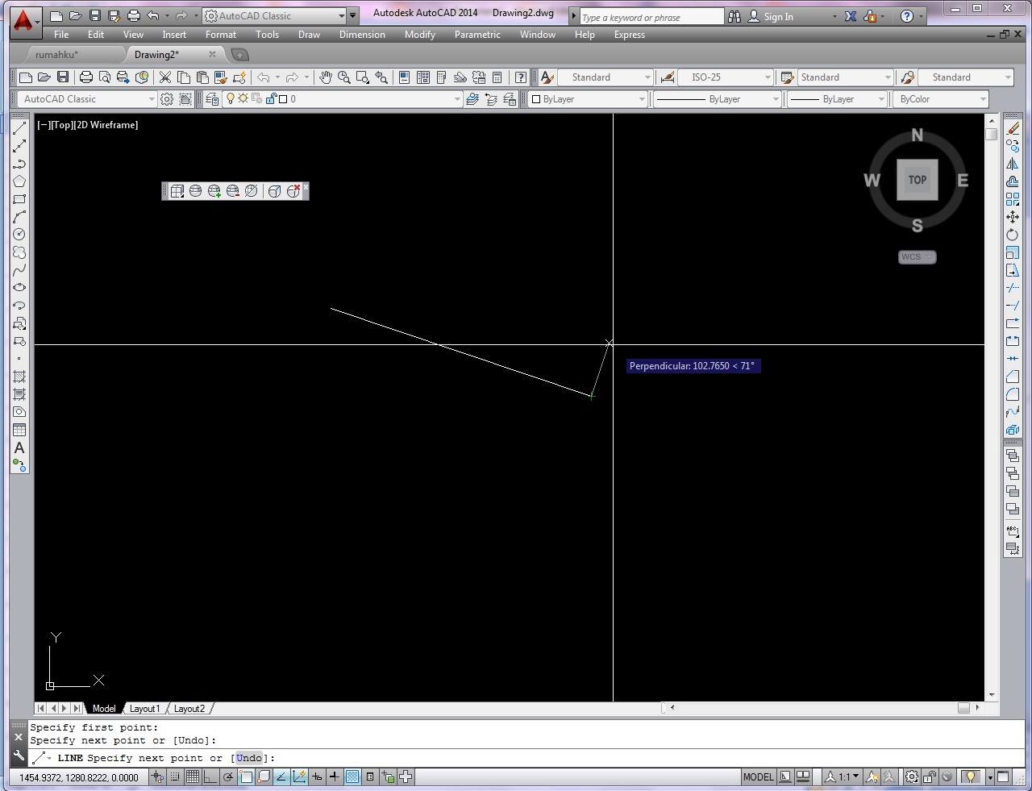Start the Circle tool

pos(19,234)
